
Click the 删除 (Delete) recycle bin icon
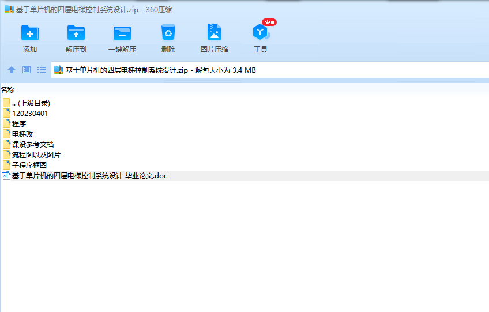click(168, 32)
